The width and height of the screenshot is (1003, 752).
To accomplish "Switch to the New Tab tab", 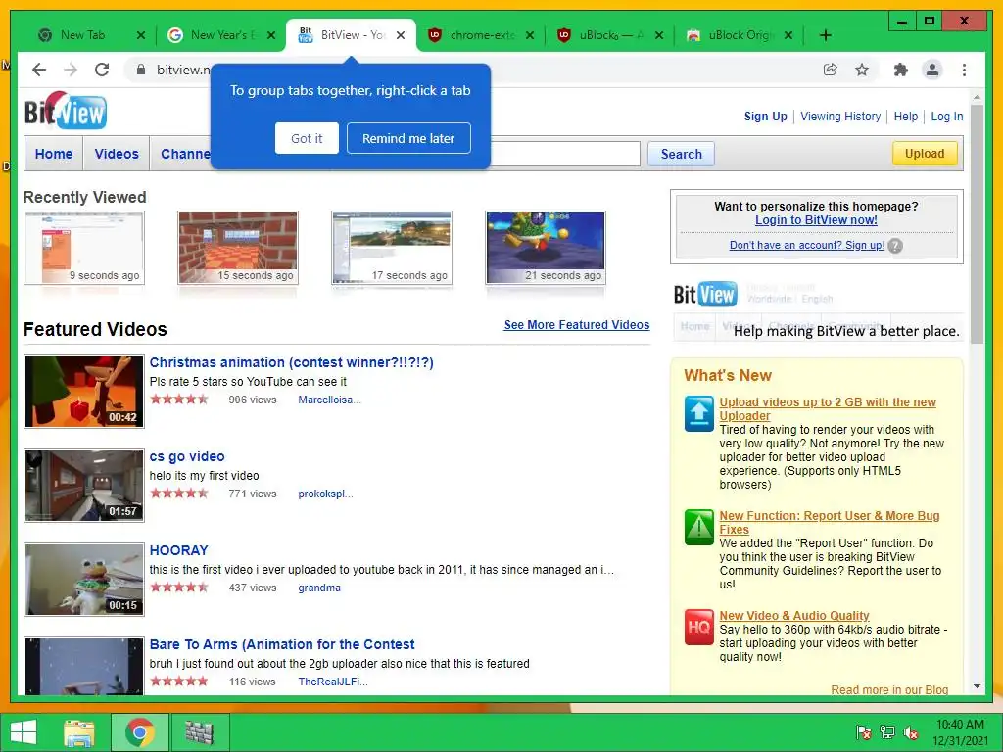I will [83, 35].
